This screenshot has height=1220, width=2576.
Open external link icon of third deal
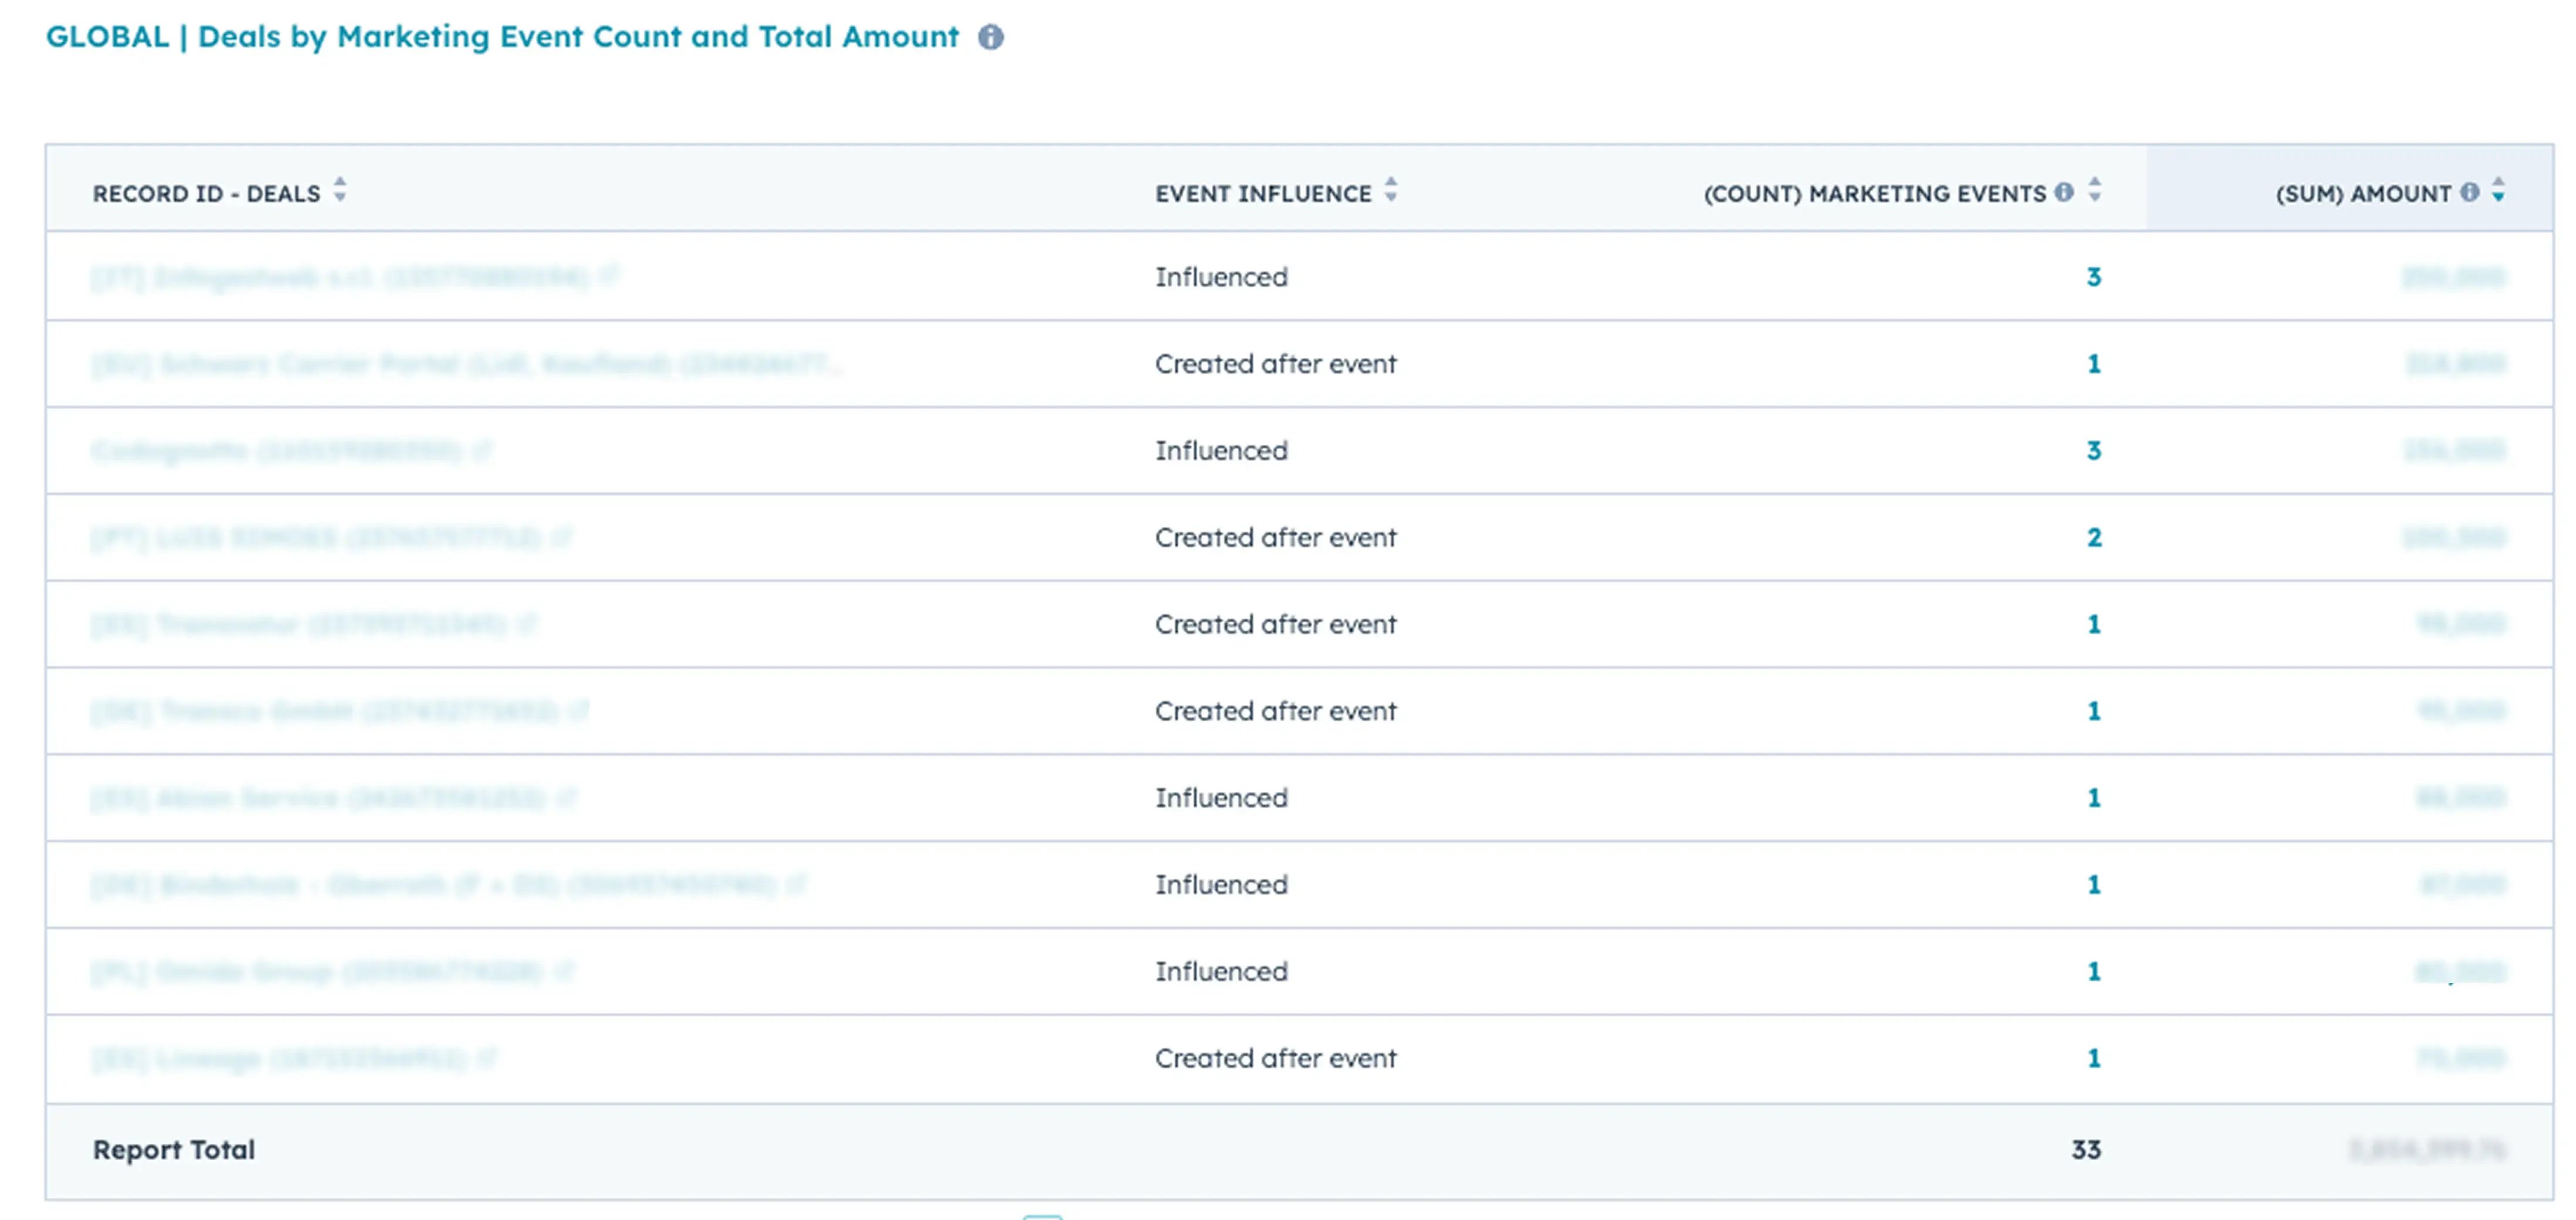coord(483,450)
